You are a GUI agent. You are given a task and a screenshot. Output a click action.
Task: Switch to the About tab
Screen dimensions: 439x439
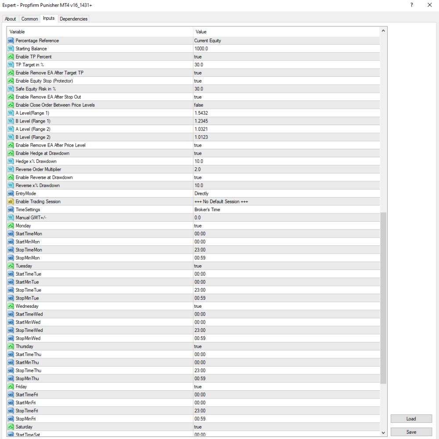11,19
